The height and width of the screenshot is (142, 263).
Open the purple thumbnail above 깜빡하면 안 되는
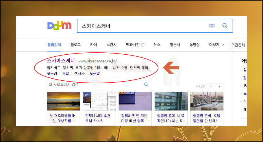tap(135, 101)
